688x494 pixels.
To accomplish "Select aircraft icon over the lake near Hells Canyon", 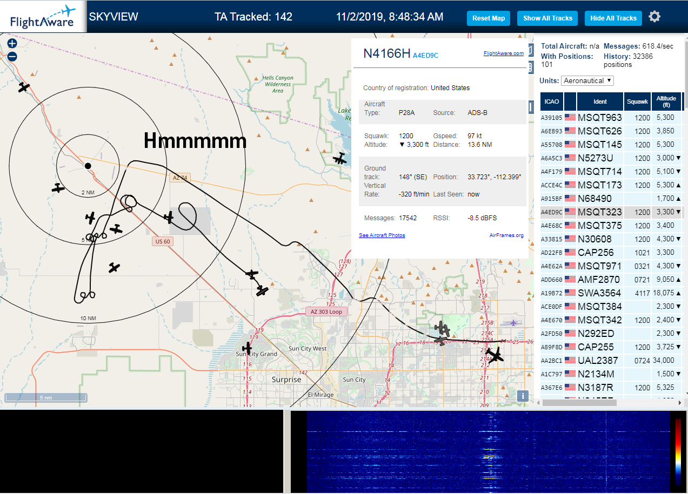I will (340, 159).
